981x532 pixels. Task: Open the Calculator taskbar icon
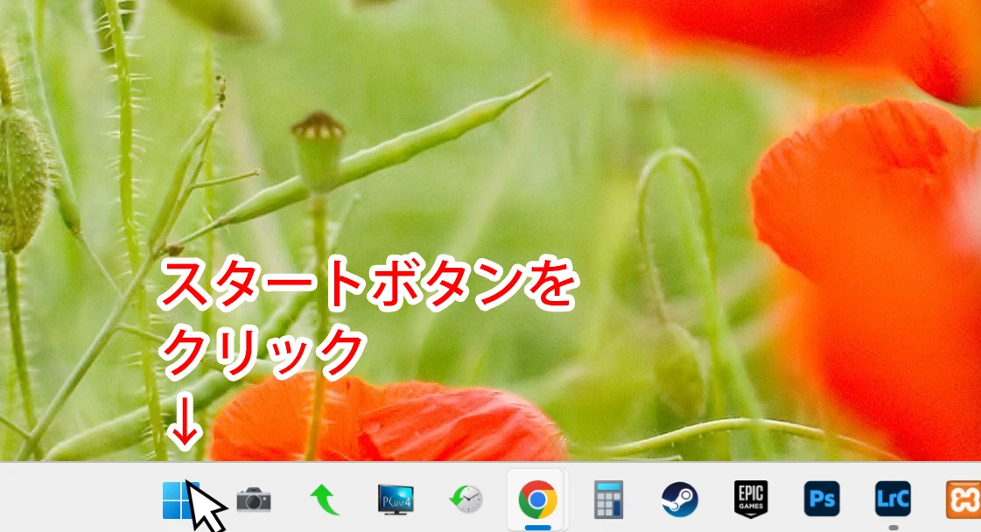click(x=608, y=500)
